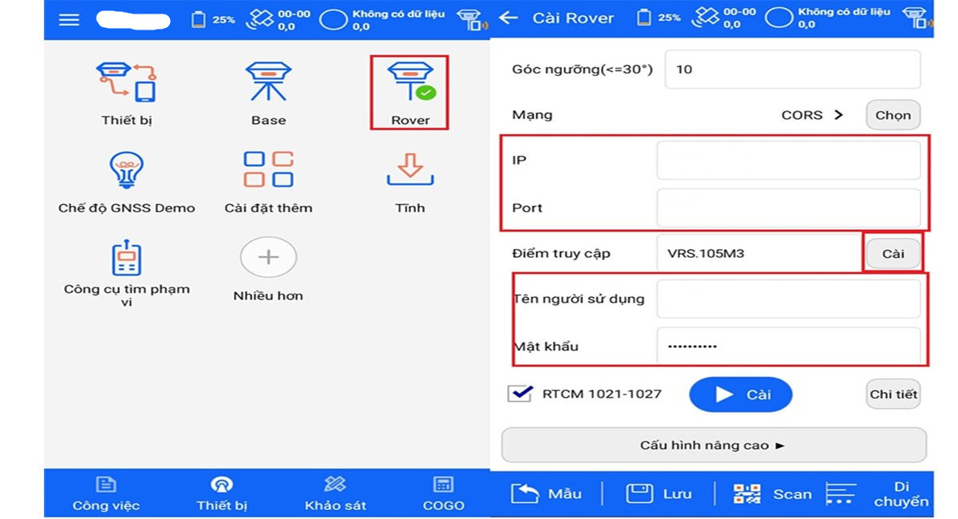The height and width of the screenshot is (519, 958).
Task: Focus the Tên người sử dụng field
Action: pos(789,299)
